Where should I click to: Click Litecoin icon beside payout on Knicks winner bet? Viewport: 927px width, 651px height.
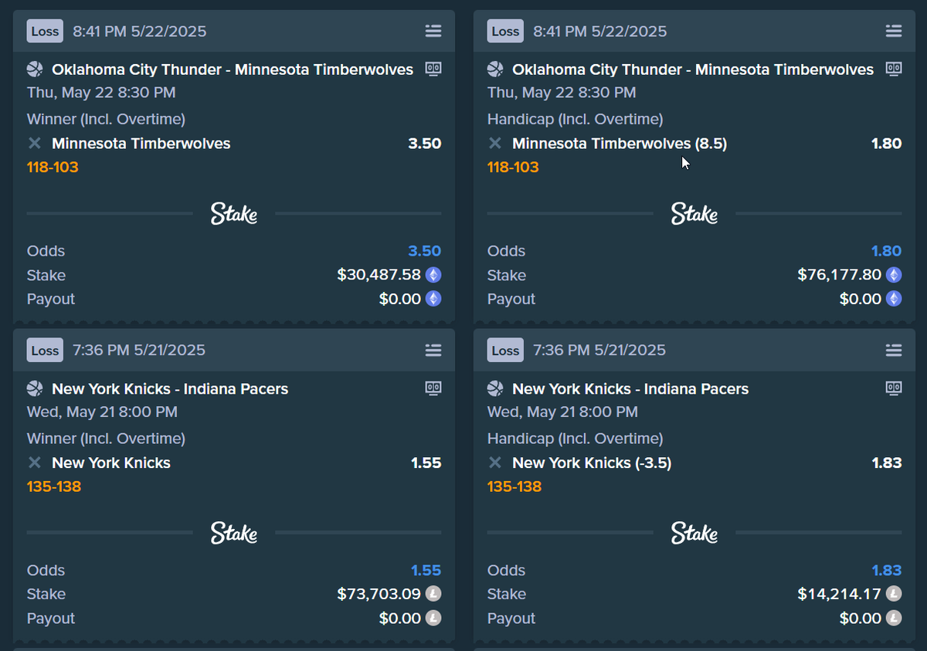click(433, 618)
